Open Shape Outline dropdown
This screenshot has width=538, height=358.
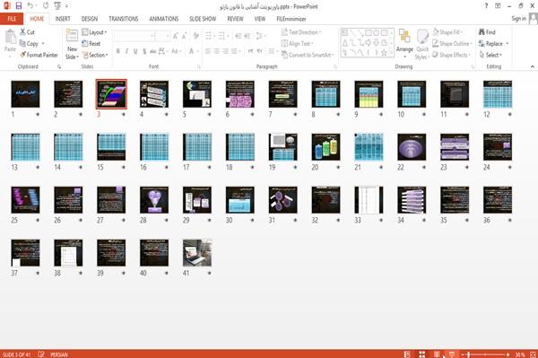[452, 44]
